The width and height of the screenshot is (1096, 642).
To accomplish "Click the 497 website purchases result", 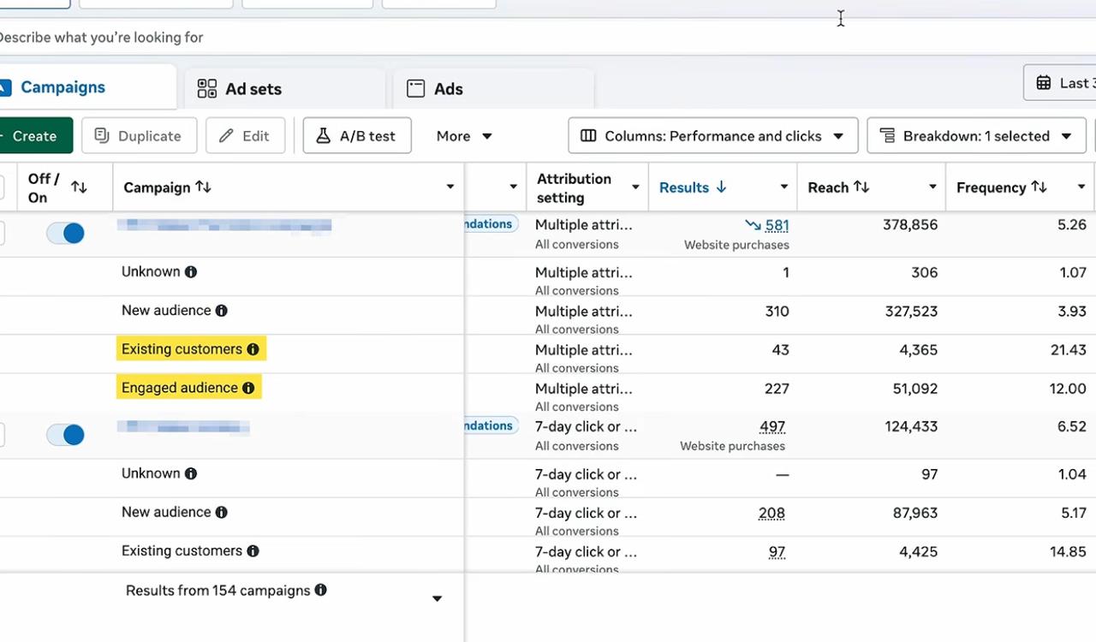I will tap(772, 427).
